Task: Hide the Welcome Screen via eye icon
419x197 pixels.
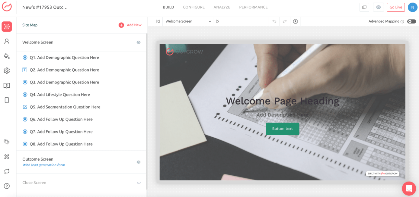Action: coord(139,42)
